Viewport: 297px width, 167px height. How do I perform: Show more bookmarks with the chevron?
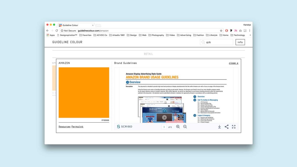tap(250, 35)
